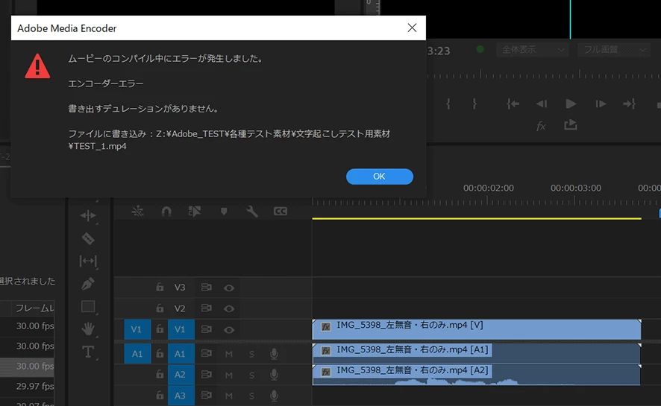Go to In point
The width and height of the screenshot is (661, 406).
coord(513,104)
